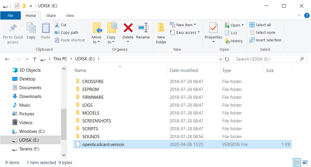
Task: Expand the Open dropdown arrow
Action: click(x=243, y=25)
